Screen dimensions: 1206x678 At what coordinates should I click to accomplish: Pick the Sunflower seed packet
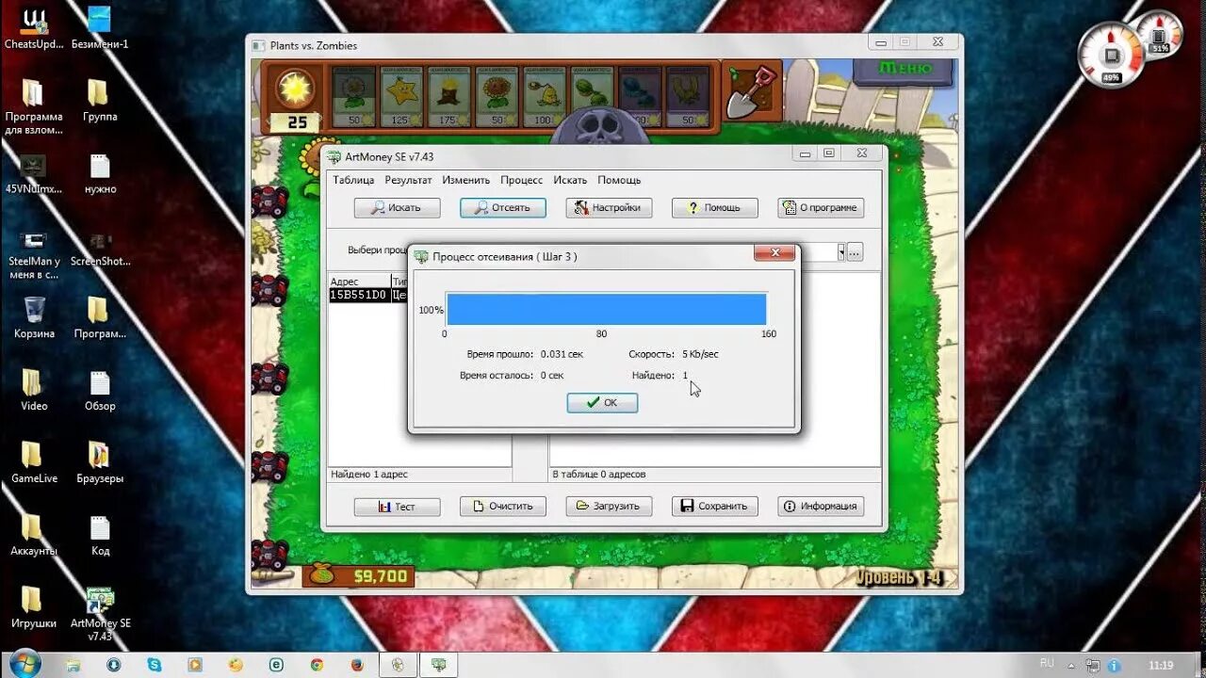tap(497, 97)
